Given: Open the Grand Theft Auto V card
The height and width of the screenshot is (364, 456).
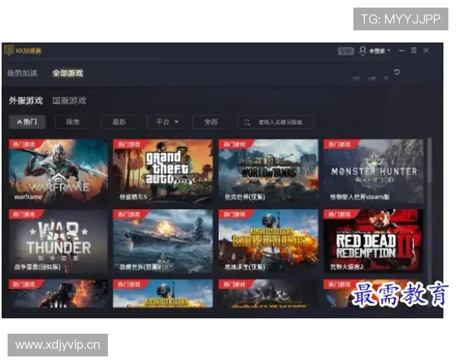Looking at the screenshot, I should click(163, 171).
